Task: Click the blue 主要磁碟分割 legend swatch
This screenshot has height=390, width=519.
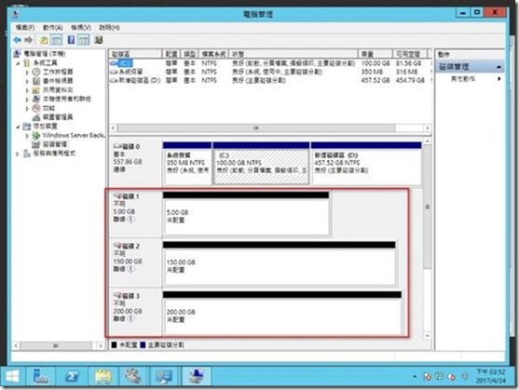Action: pyautogui.click(x=143, y=344)
